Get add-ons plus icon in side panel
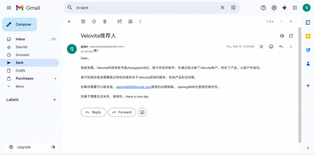 point(308,86)
